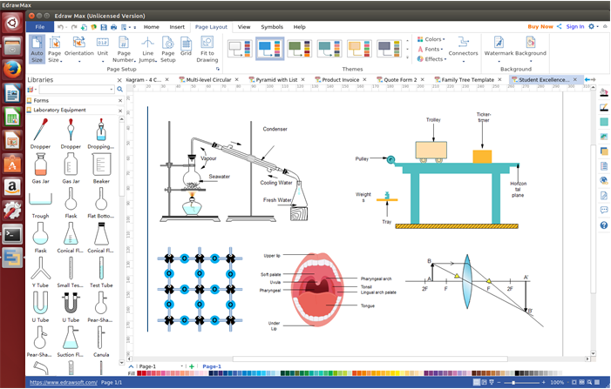Viewport: 611px width, 389px height.
Task: Click the Undo icon
Action: 60,27
